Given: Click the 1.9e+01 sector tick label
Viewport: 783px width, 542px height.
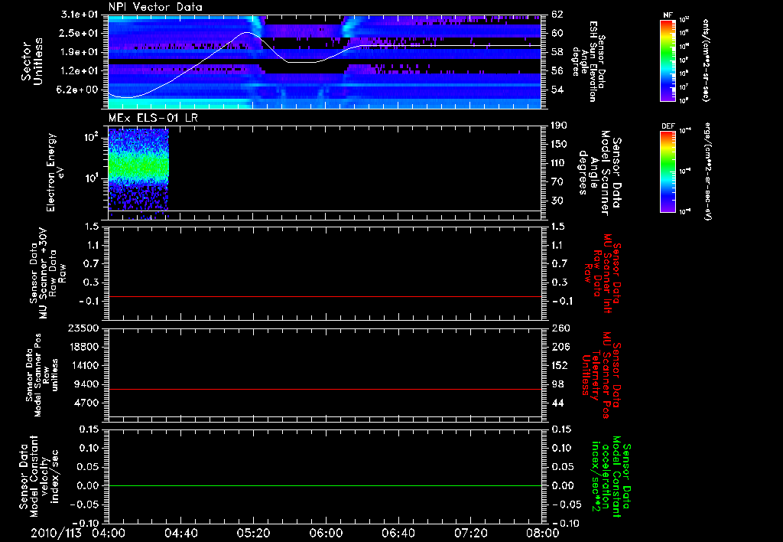Looking at the screenshot, I should click(80, 52).
